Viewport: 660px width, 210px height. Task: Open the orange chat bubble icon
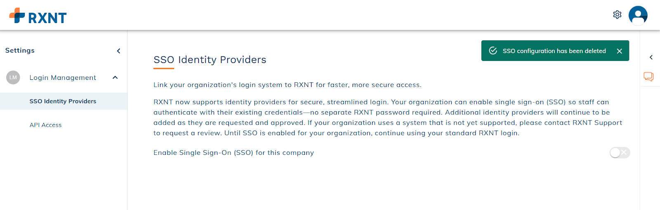[x=648, y=77]
